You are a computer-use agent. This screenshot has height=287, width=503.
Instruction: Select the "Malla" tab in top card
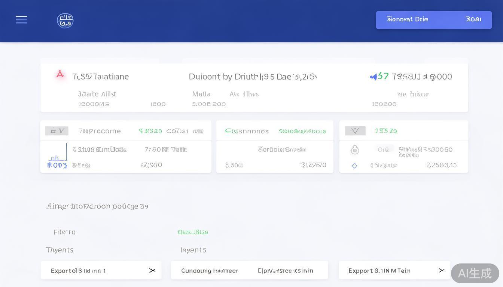tap(201, 94)
